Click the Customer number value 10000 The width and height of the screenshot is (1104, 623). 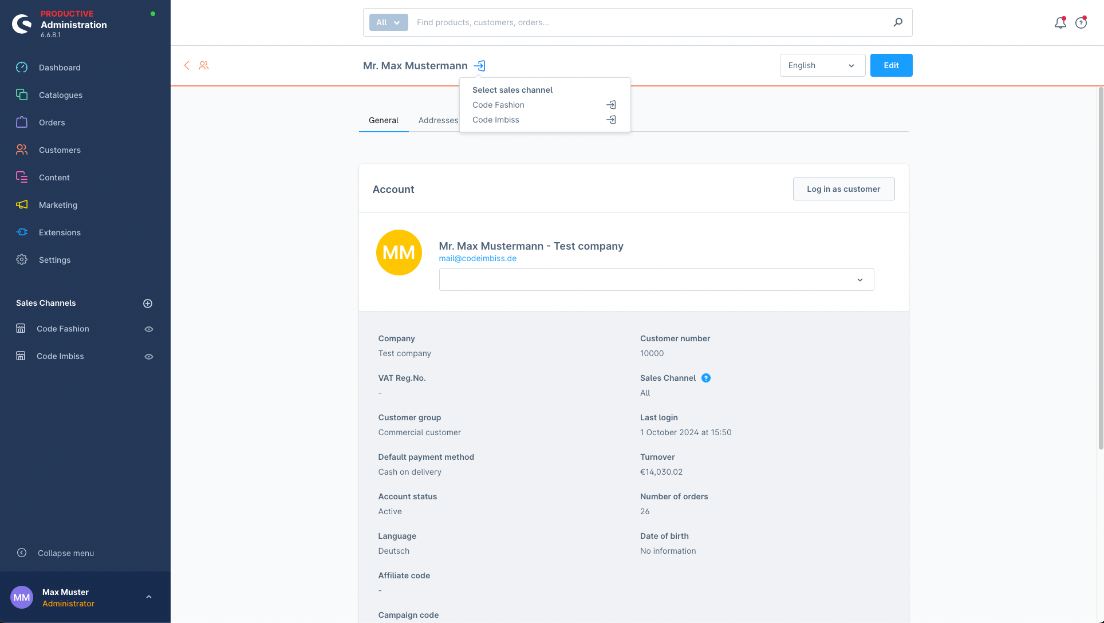click(652, 353)
